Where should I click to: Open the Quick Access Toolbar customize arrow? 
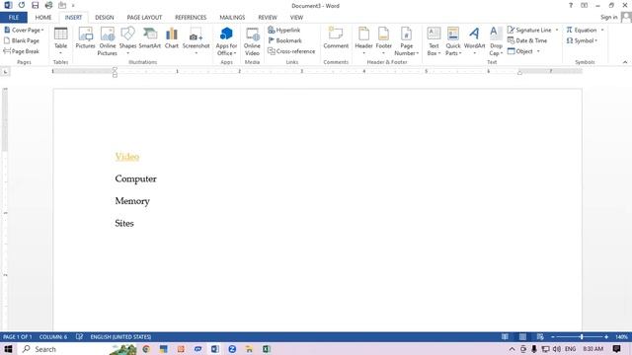pos(73,6)
